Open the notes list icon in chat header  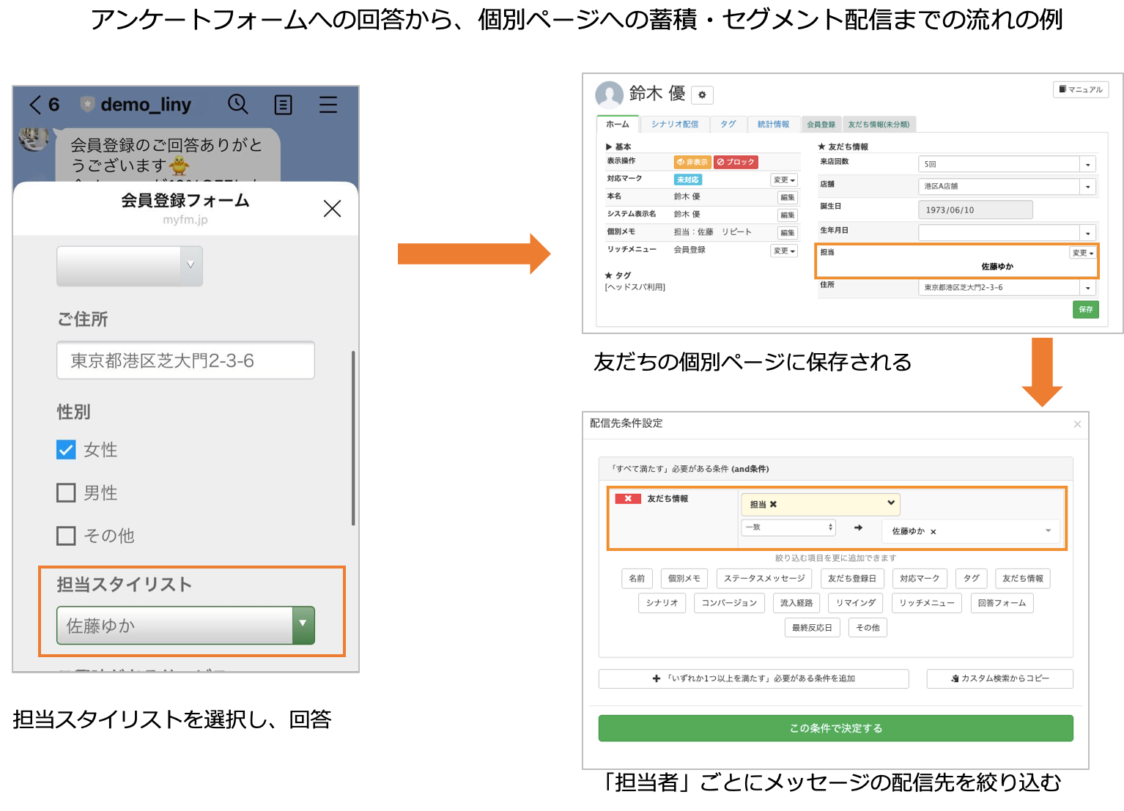pos(283,105)
